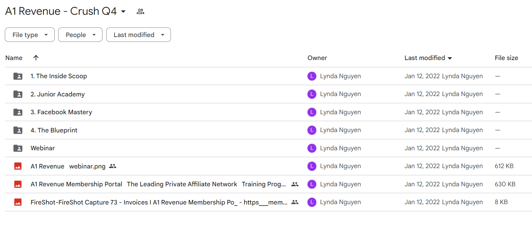This screenshot has height=234, width=532.
Task: Click the shared folder icon for 3. Facebook Mastery
Action: click(18, 112)
